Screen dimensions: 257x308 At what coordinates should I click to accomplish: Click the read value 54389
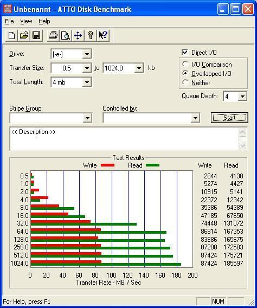click(235, 208)
